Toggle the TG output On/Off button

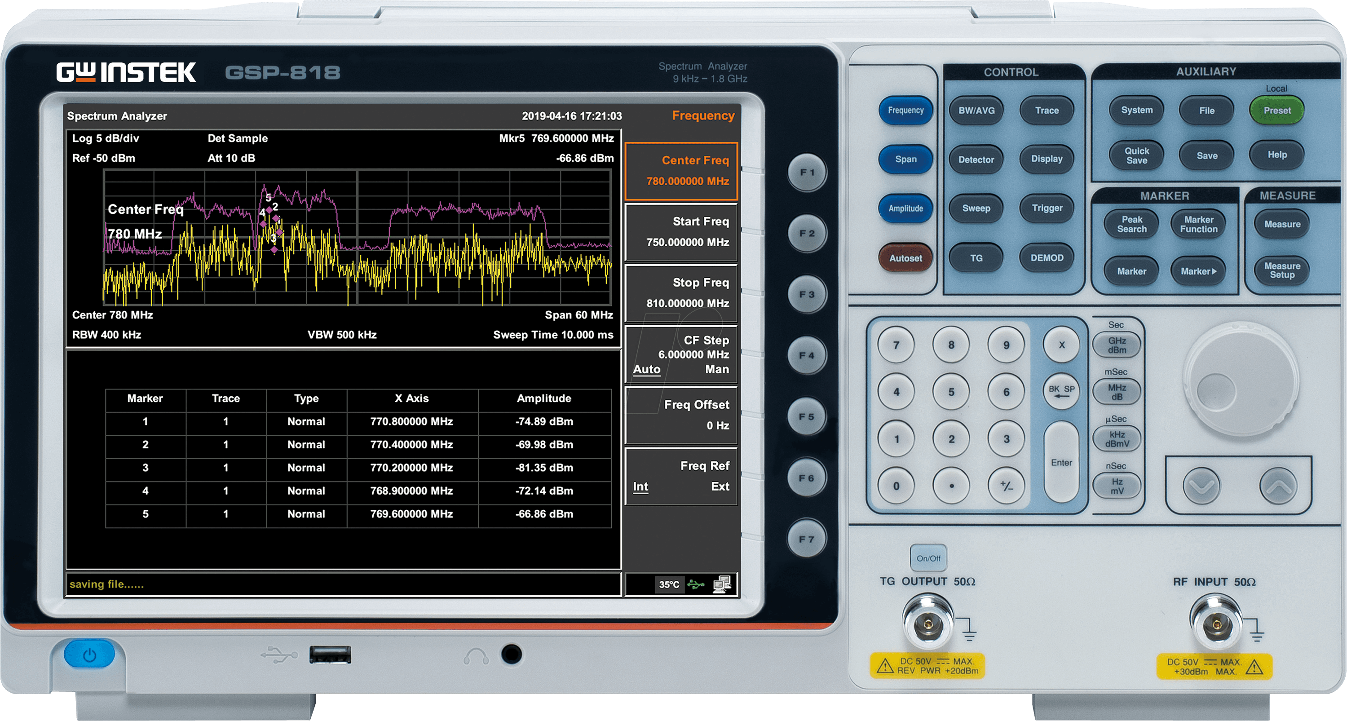(x=928, y=558)
